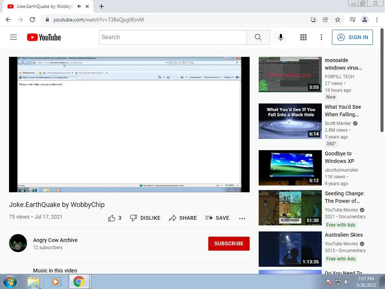385x289 pixels.
Task: Click the "Music in this video" heading
Action: pos(55,271)
